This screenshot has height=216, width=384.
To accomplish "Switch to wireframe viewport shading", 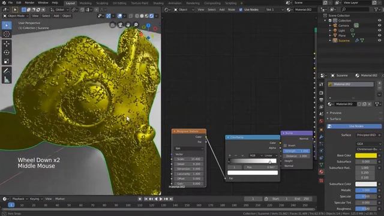I will 137,16.
